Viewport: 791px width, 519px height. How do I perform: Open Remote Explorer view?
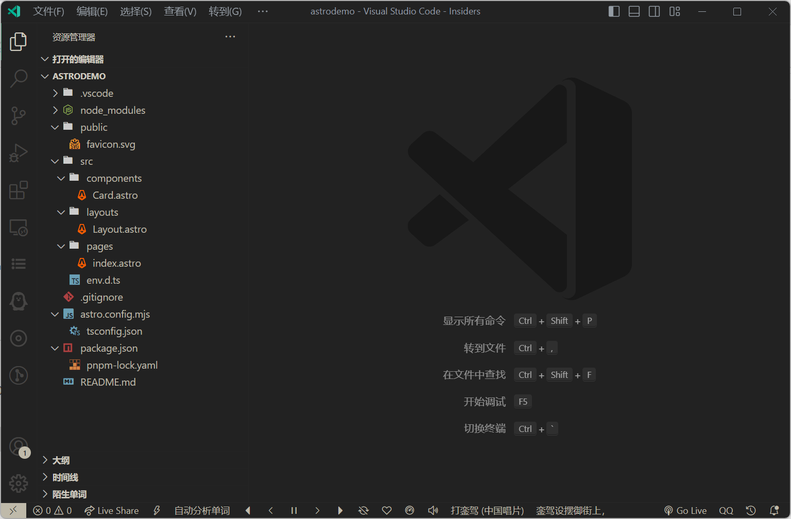18,227
